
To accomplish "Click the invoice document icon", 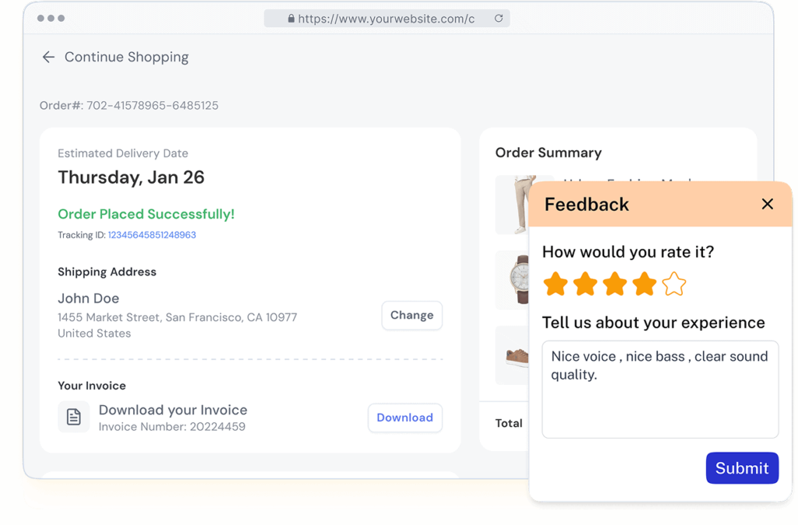I will coord(73,417).
